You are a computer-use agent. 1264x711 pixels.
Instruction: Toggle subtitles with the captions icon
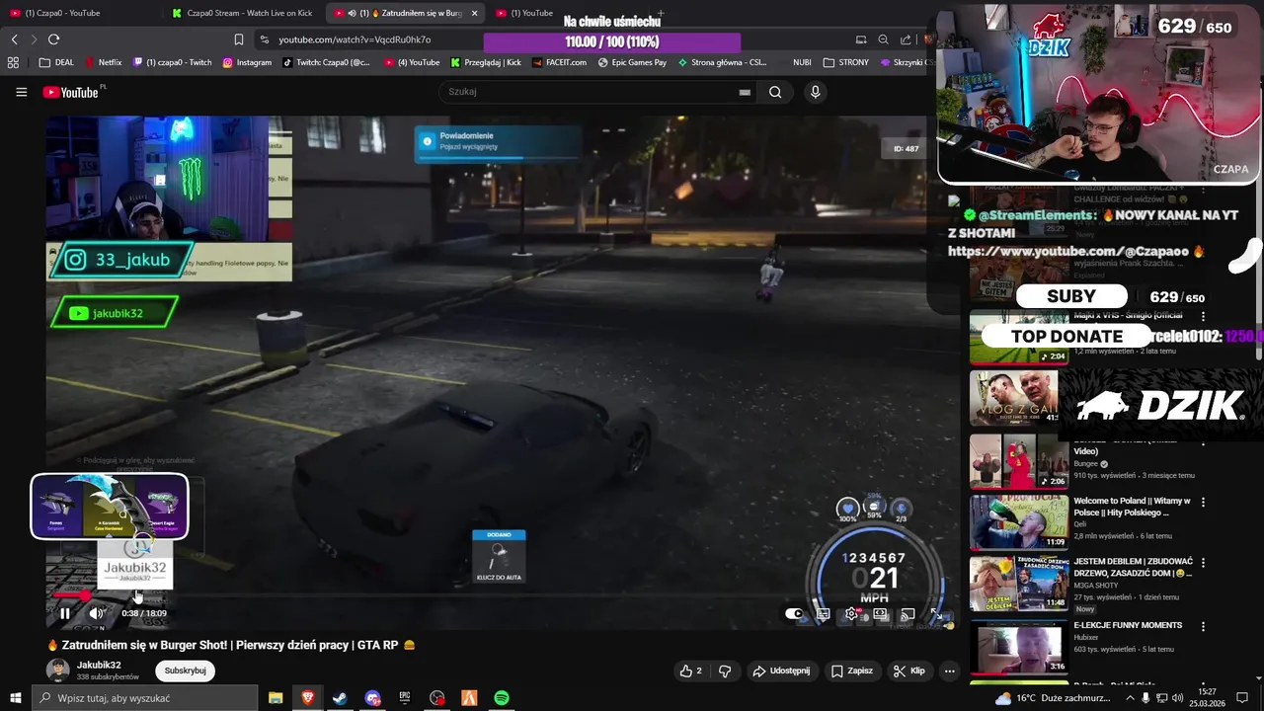823,613
